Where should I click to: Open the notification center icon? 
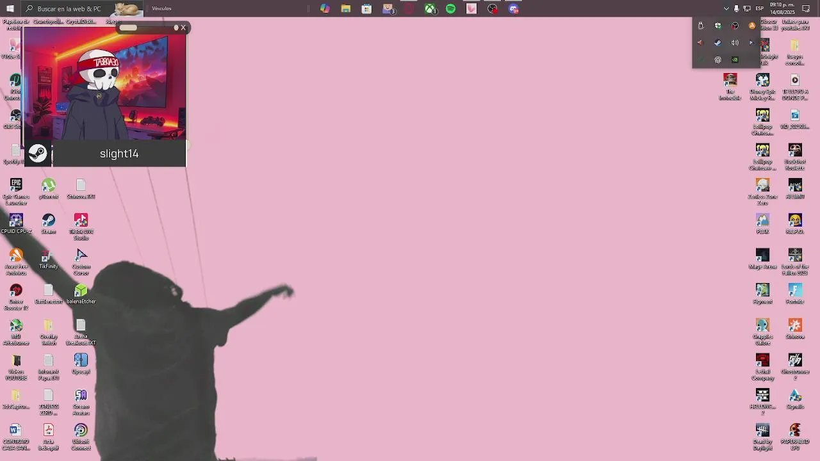[x=806, y=8]
